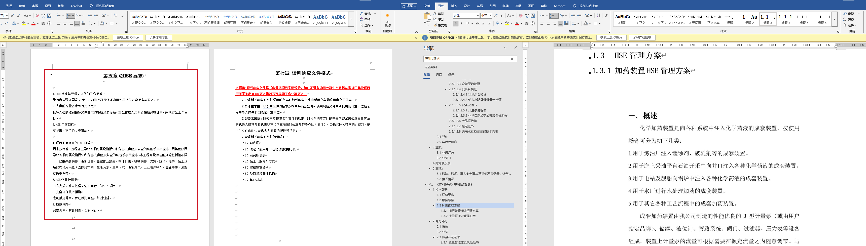
Task: Switch to 页面 tab in navigation pane
Action: pyautogui.click(x=439, y=74)
